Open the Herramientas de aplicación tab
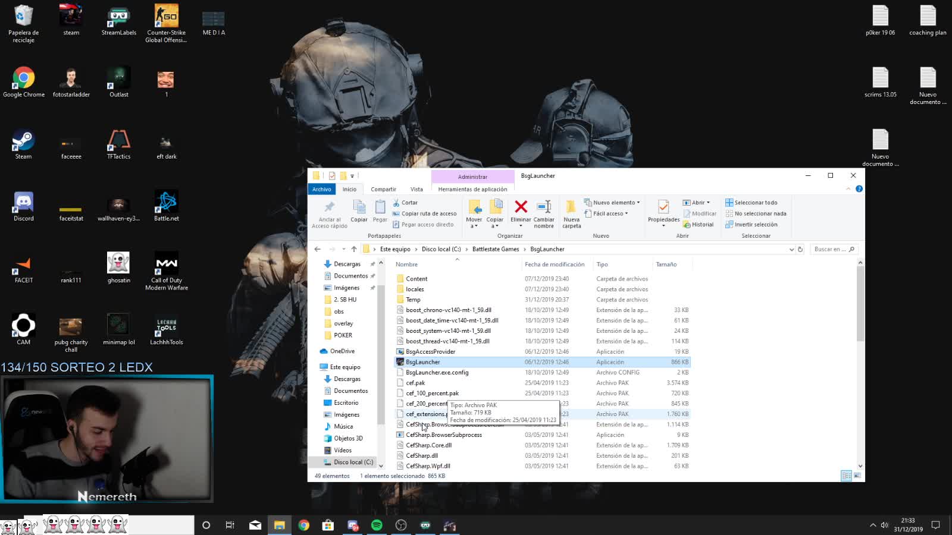 [472, 189]
